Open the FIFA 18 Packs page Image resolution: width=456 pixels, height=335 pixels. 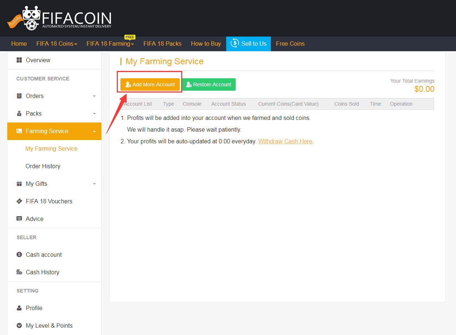162,44
